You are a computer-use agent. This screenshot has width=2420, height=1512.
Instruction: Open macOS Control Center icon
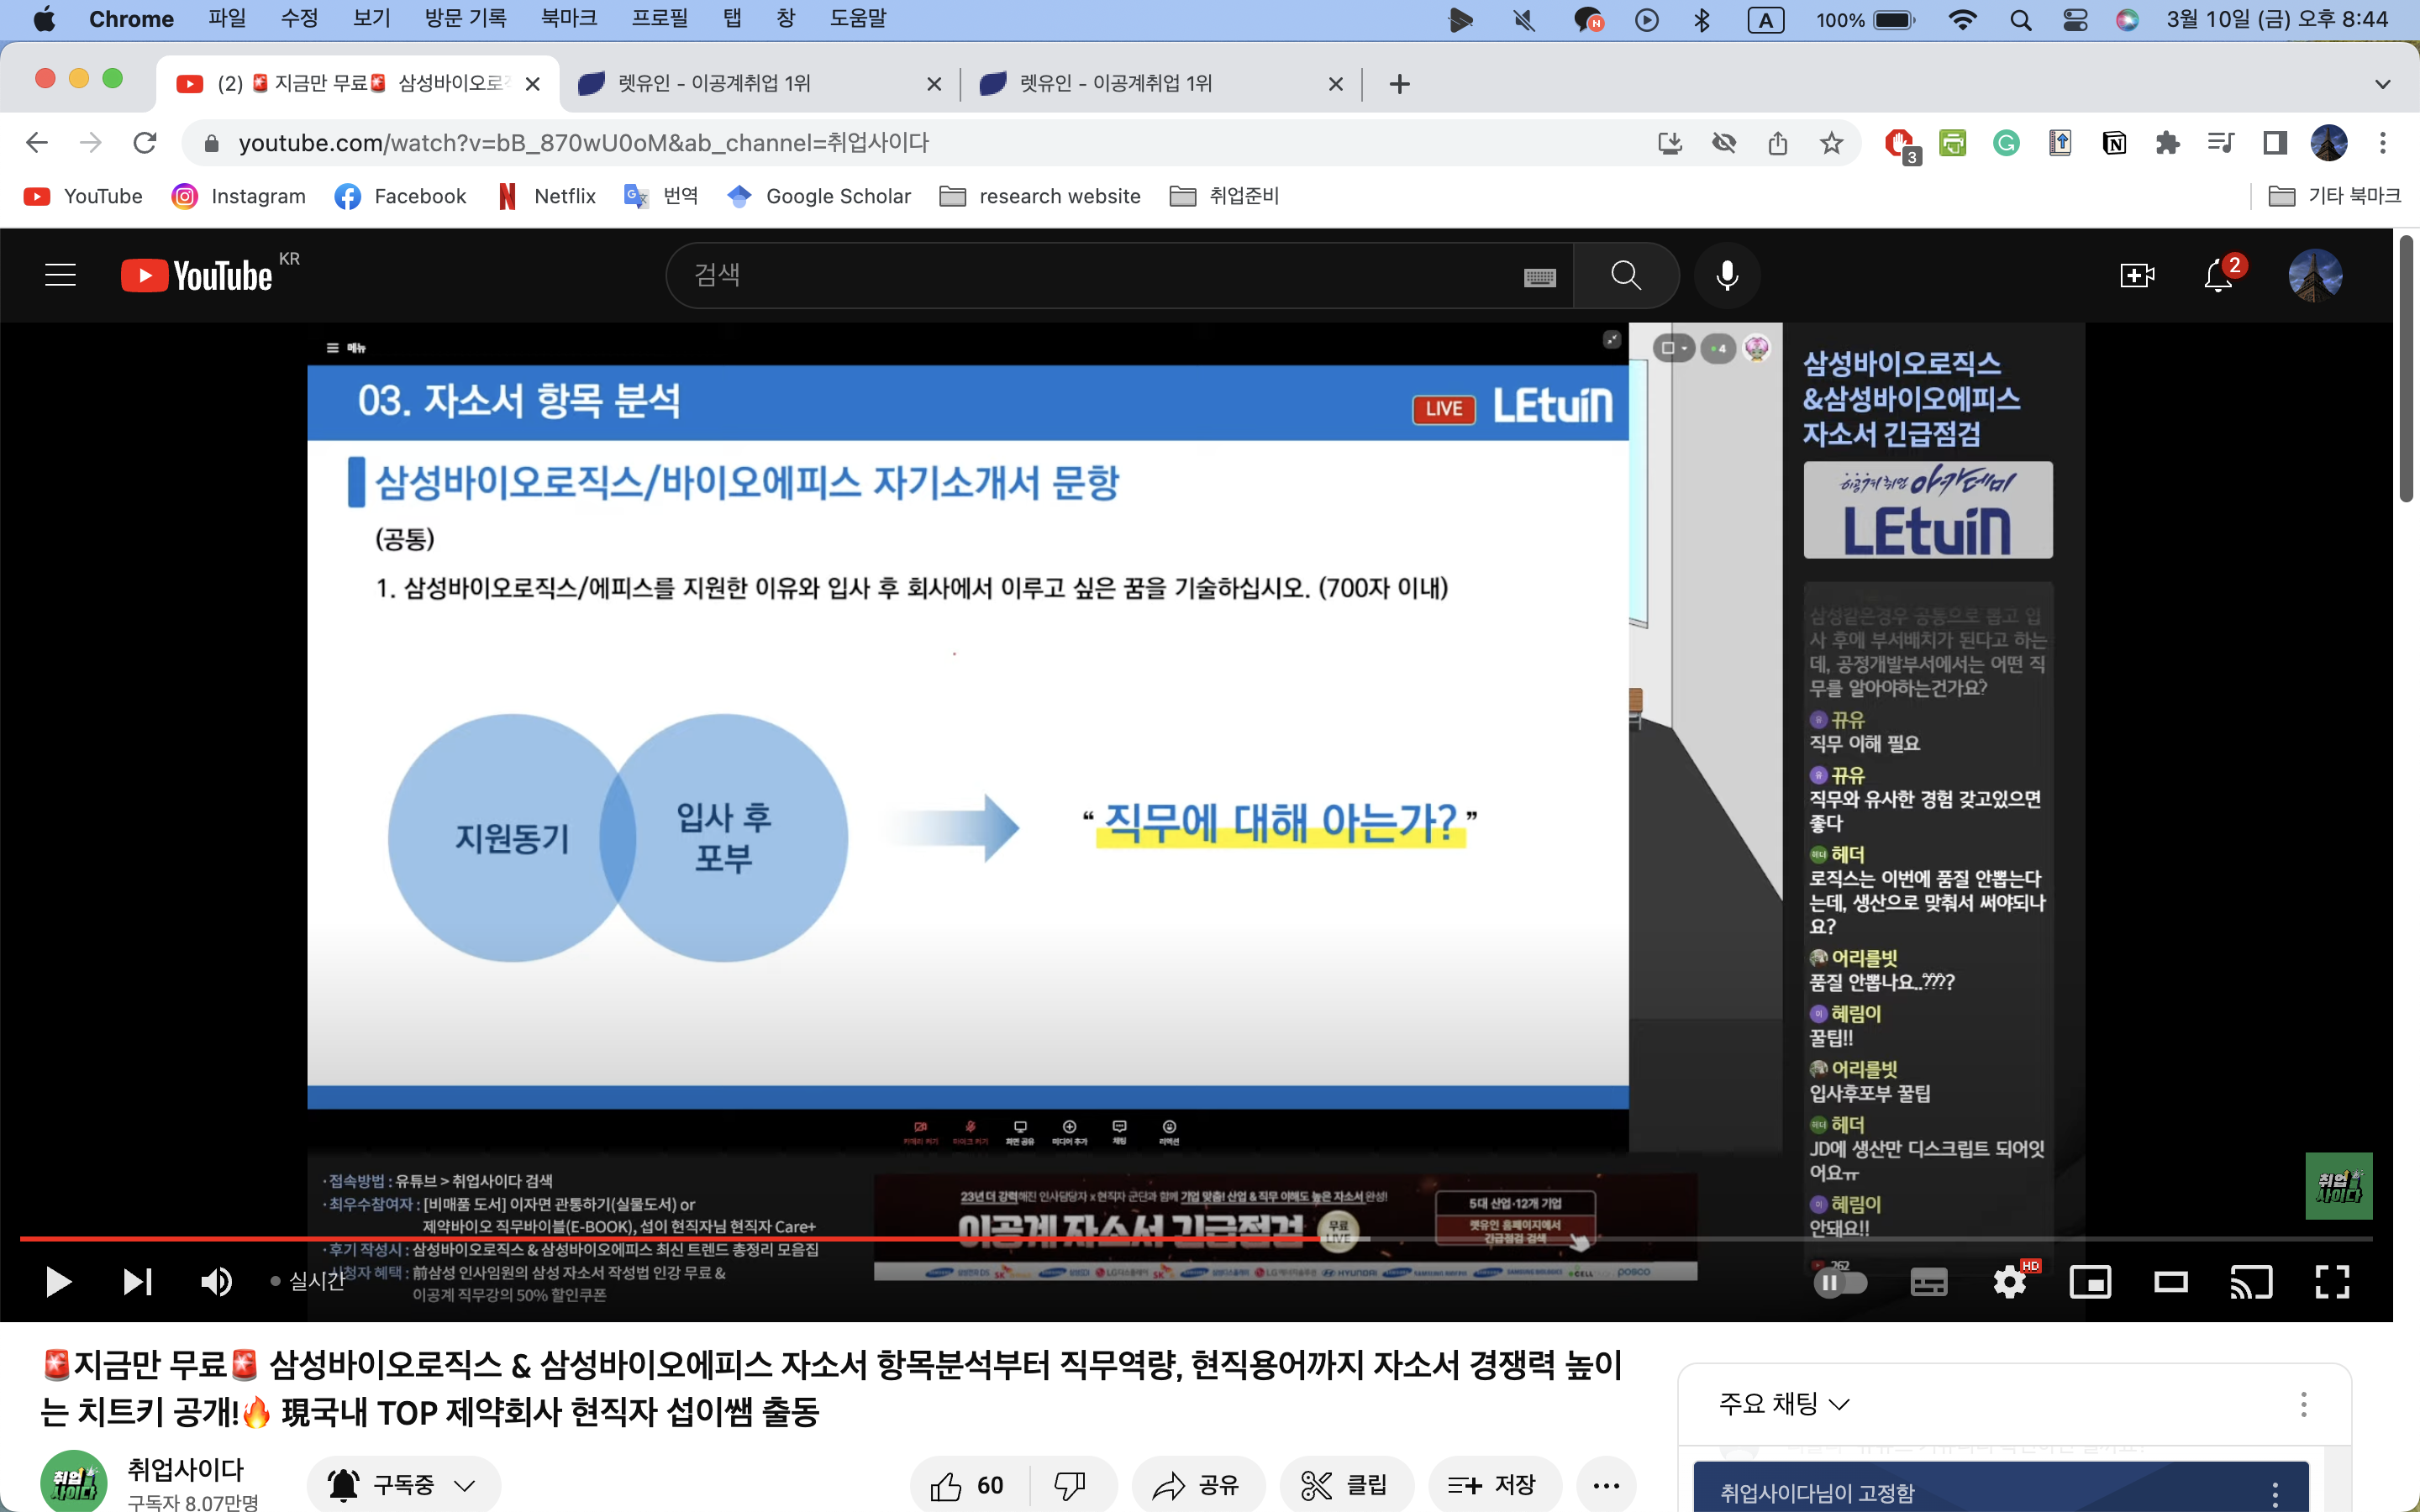click(2075, 20)
